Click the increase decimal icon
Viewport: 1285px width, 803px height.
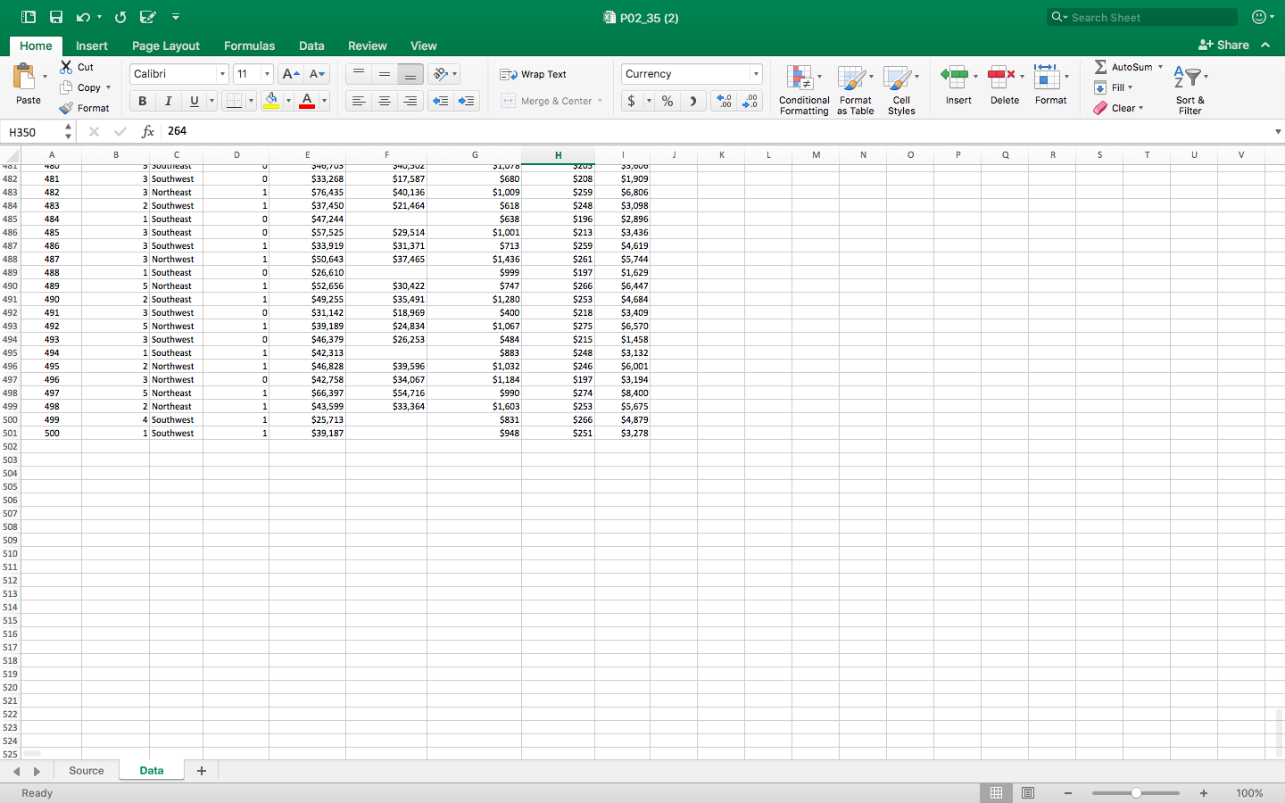[724, 101]
